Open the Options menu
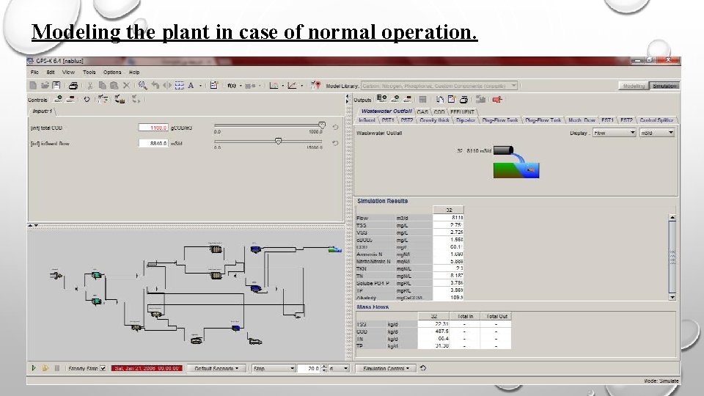 112,72
